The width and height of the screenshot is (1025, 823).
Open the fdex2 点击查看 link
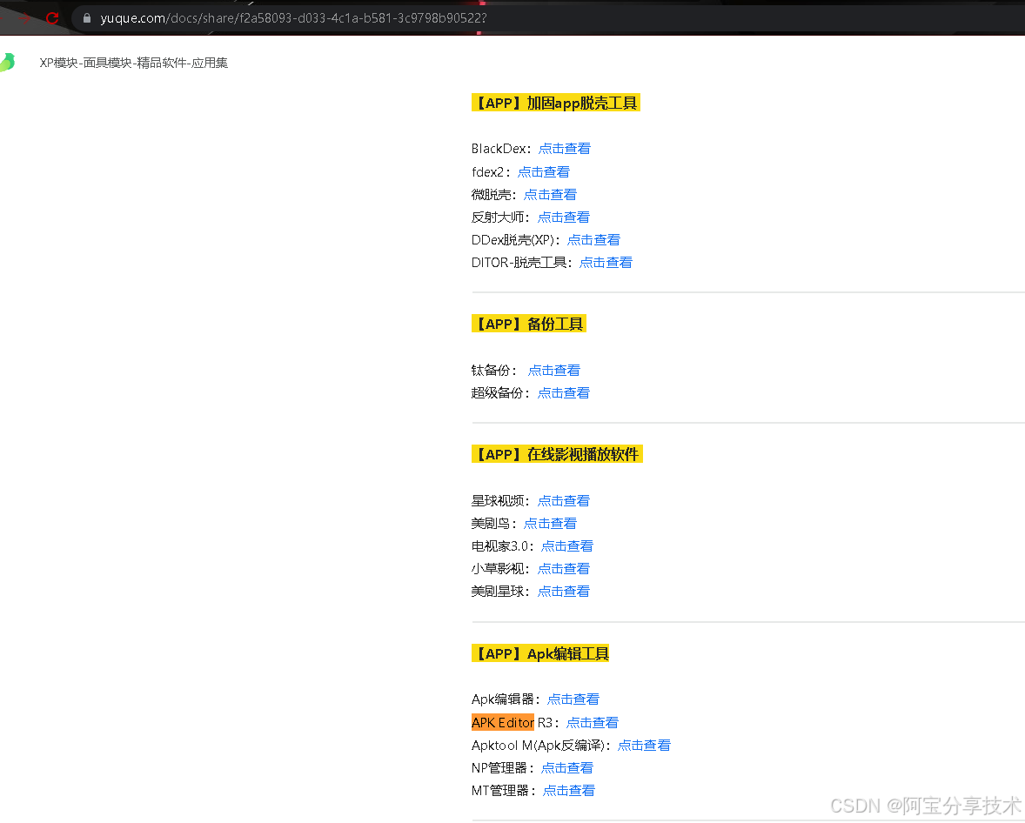click(544, 172)
